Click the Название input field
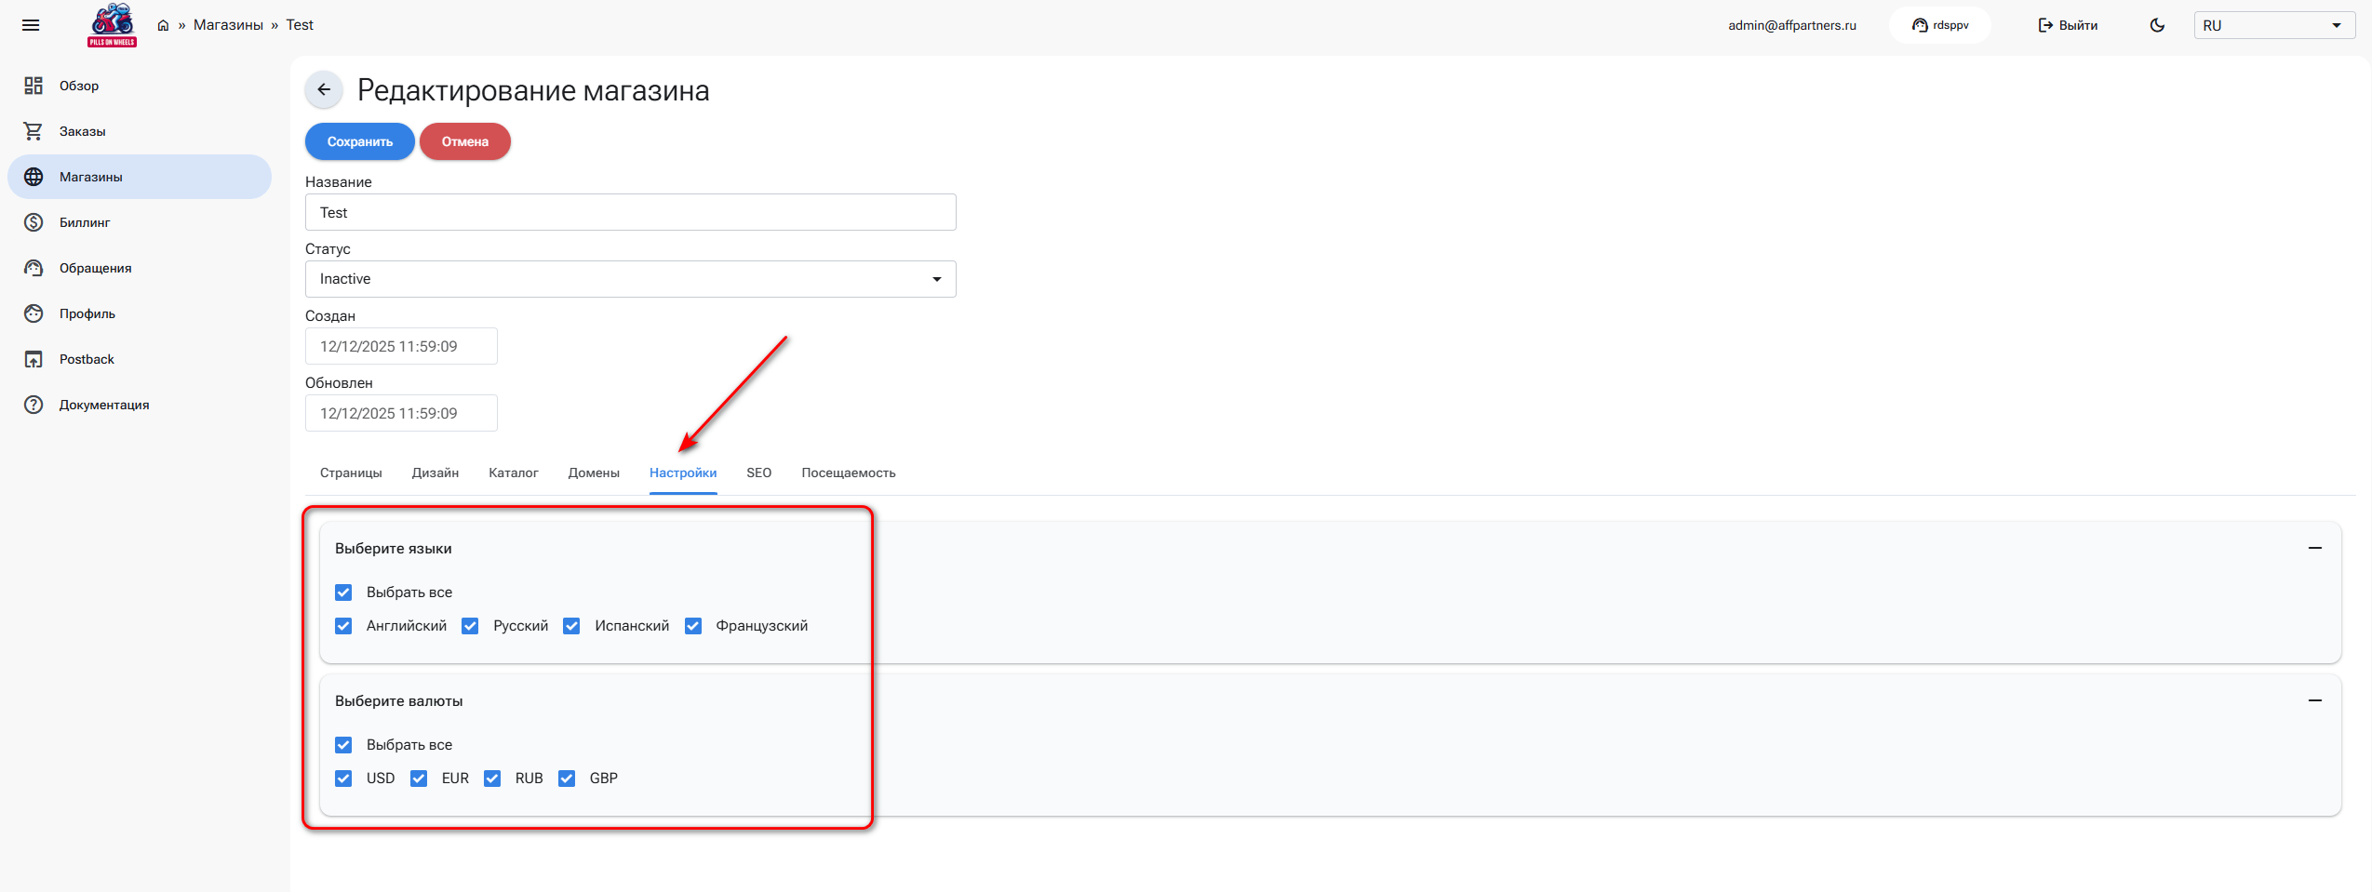This screenshot has width=2372, height=892. 630,212
